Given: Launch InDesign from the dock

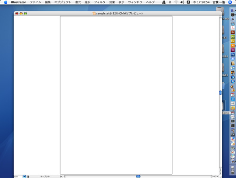Looking at the screenshot, I should pyautogui.click(x=233, y=50).
